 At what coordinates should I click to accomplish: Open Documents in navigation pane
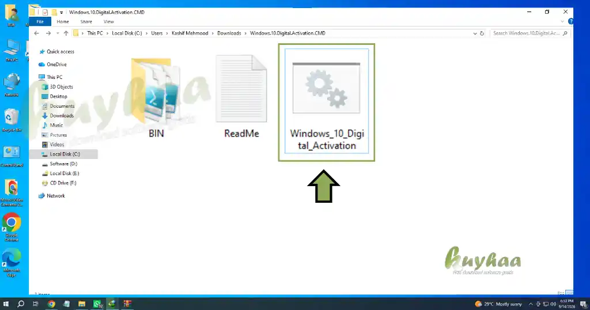[58, 106]
